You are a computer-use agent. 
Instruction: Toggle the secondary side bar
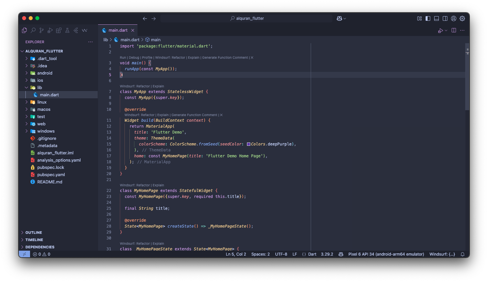click(445, 18)
